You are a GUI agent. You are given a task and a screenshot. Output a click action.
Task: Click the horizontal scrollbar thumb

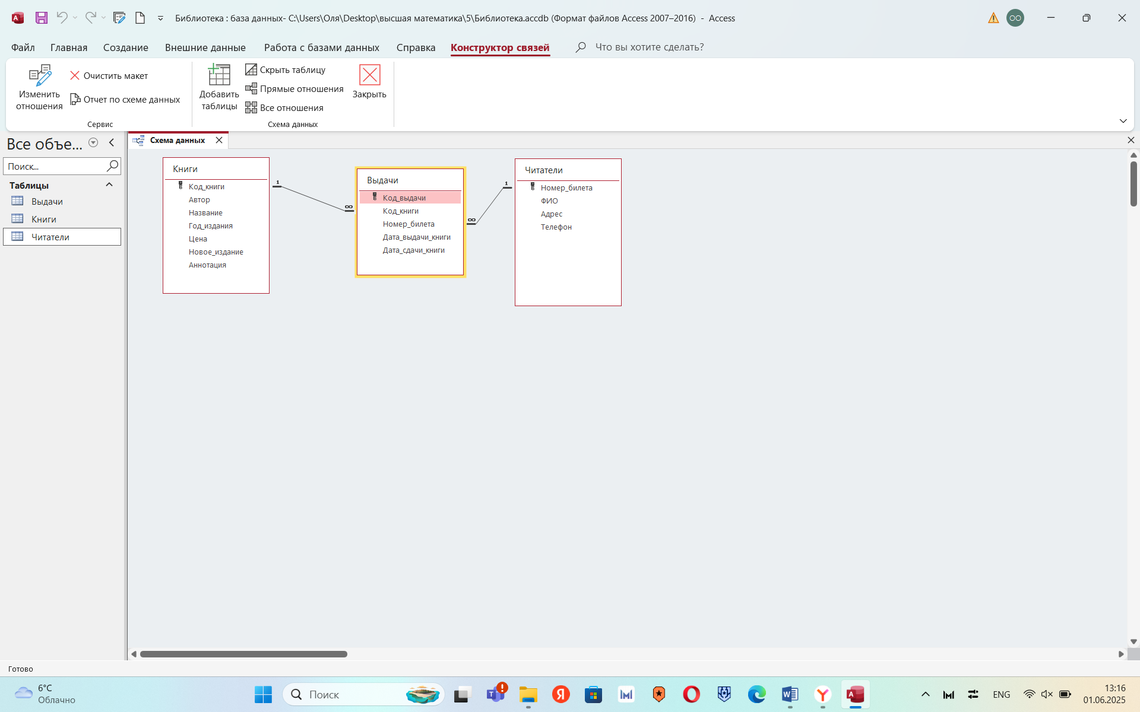click(x=243, y=654)
